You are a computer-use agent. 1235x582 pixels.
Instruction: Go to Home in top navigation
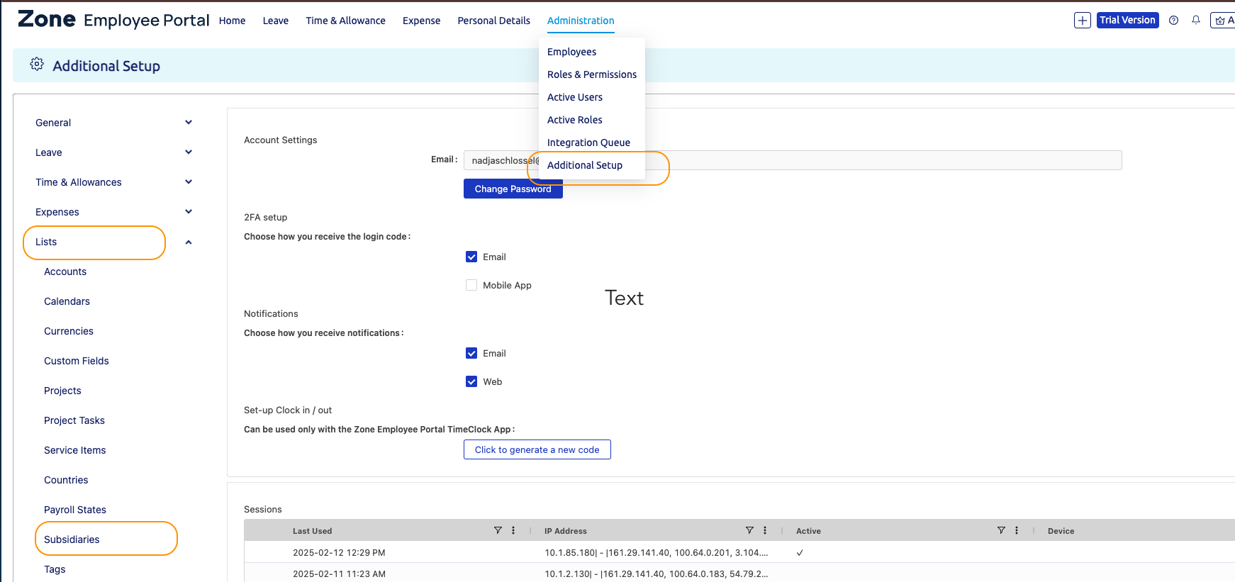pyautogui.click(x=232, y=21)
